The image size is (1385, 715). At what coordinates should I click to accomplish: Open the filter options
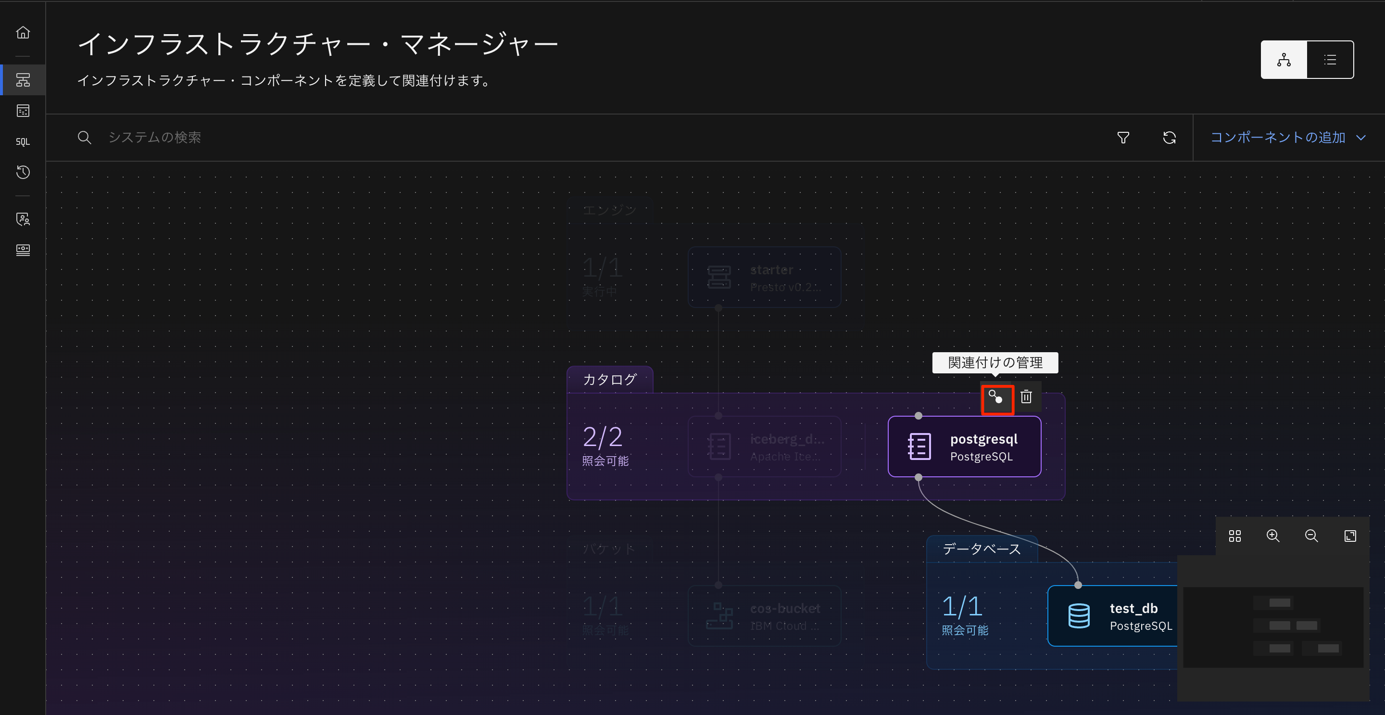coord(1123,137)
